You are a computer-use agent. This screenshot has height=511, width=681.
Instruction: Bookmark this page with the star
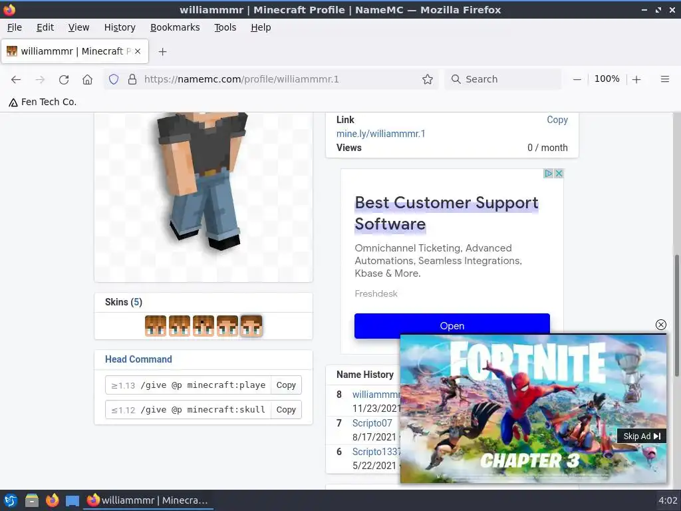coord(428,79)
